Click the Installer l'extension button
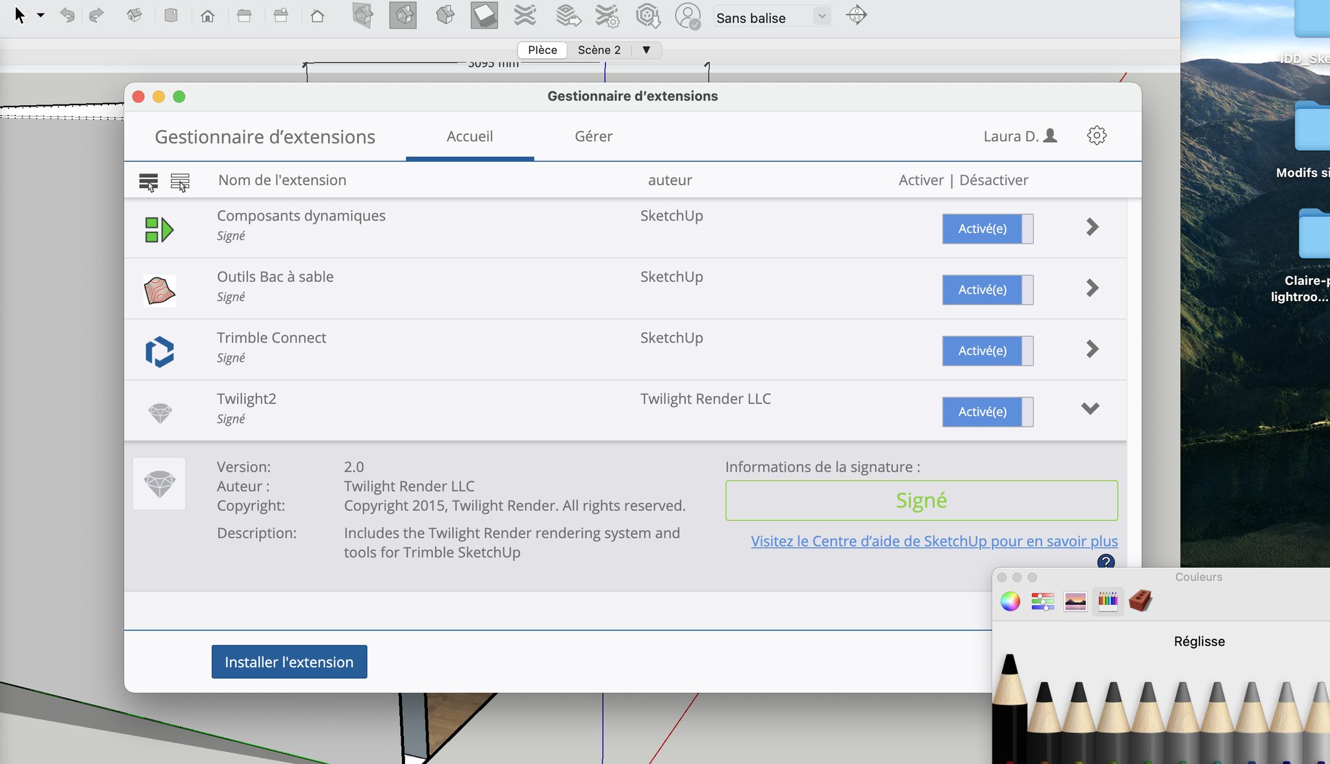 tap(289, 662)
